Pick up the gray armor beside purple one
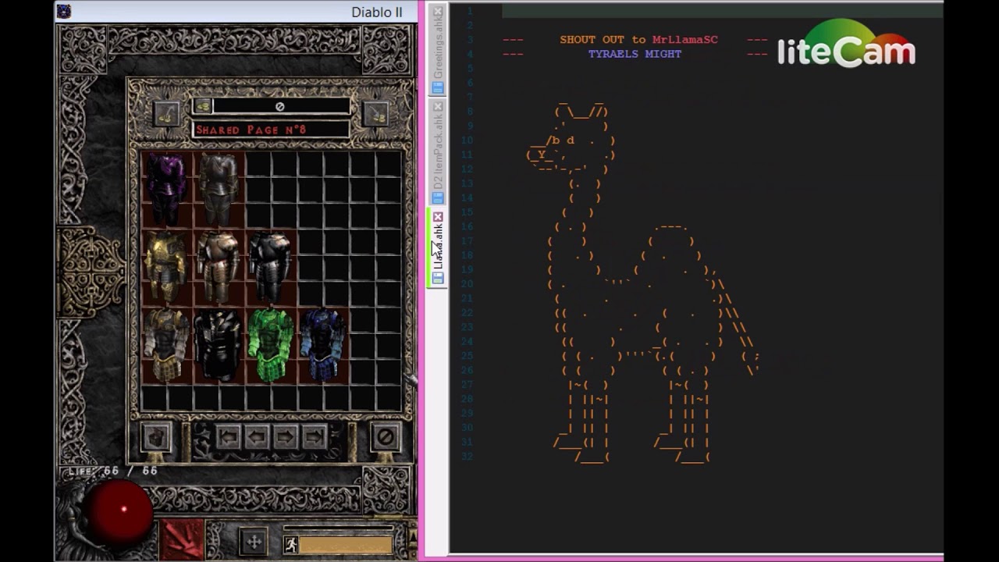The image size is (999, 562). [x=219, y=188]
